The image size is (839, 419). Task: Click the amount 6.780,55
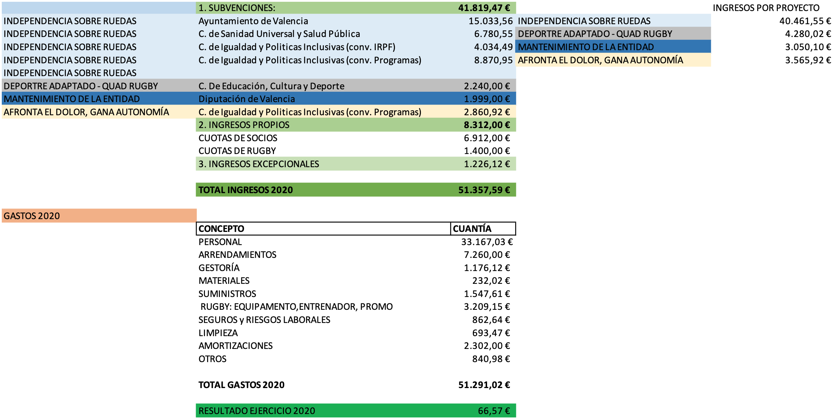[493, 34]
